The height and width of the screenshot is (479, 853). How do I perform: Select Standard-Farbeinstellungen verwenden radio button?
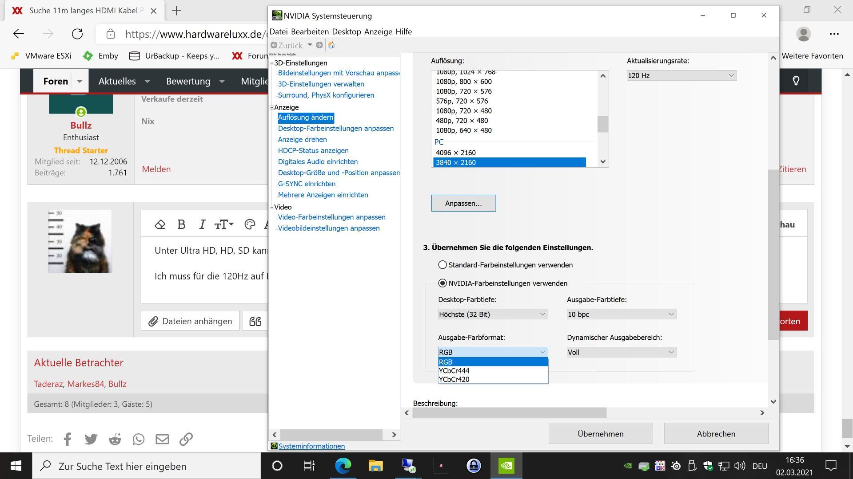point(442,265)
